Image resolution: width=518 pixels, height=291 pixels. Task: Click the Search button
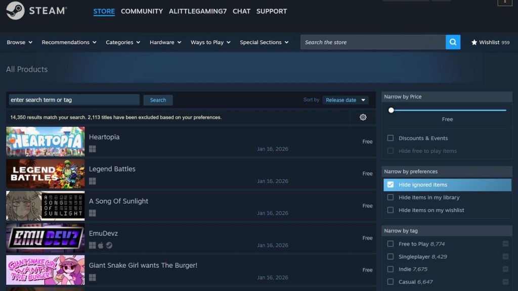pos(158,100)
